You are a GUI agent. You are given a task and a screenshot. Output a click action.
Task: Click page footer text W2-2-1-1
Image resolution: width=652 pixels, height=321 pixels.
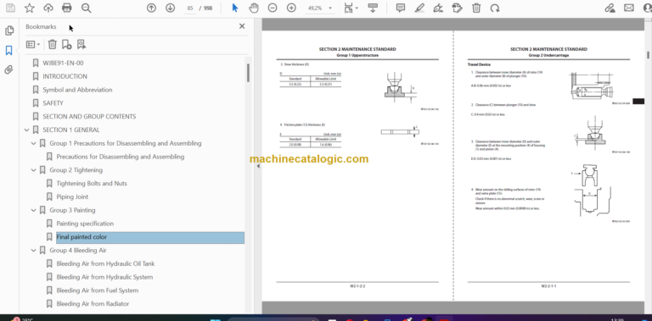click(548, 285)
